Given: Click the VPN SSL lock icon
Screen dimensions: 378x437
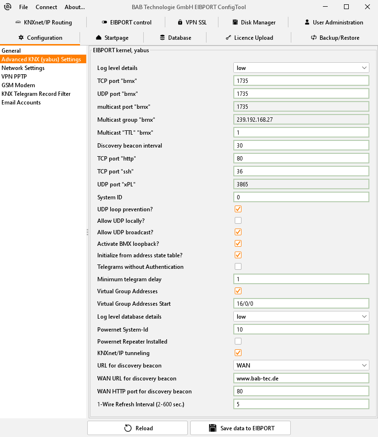Looking at the screenshot, I should click(x=180, y=23).
